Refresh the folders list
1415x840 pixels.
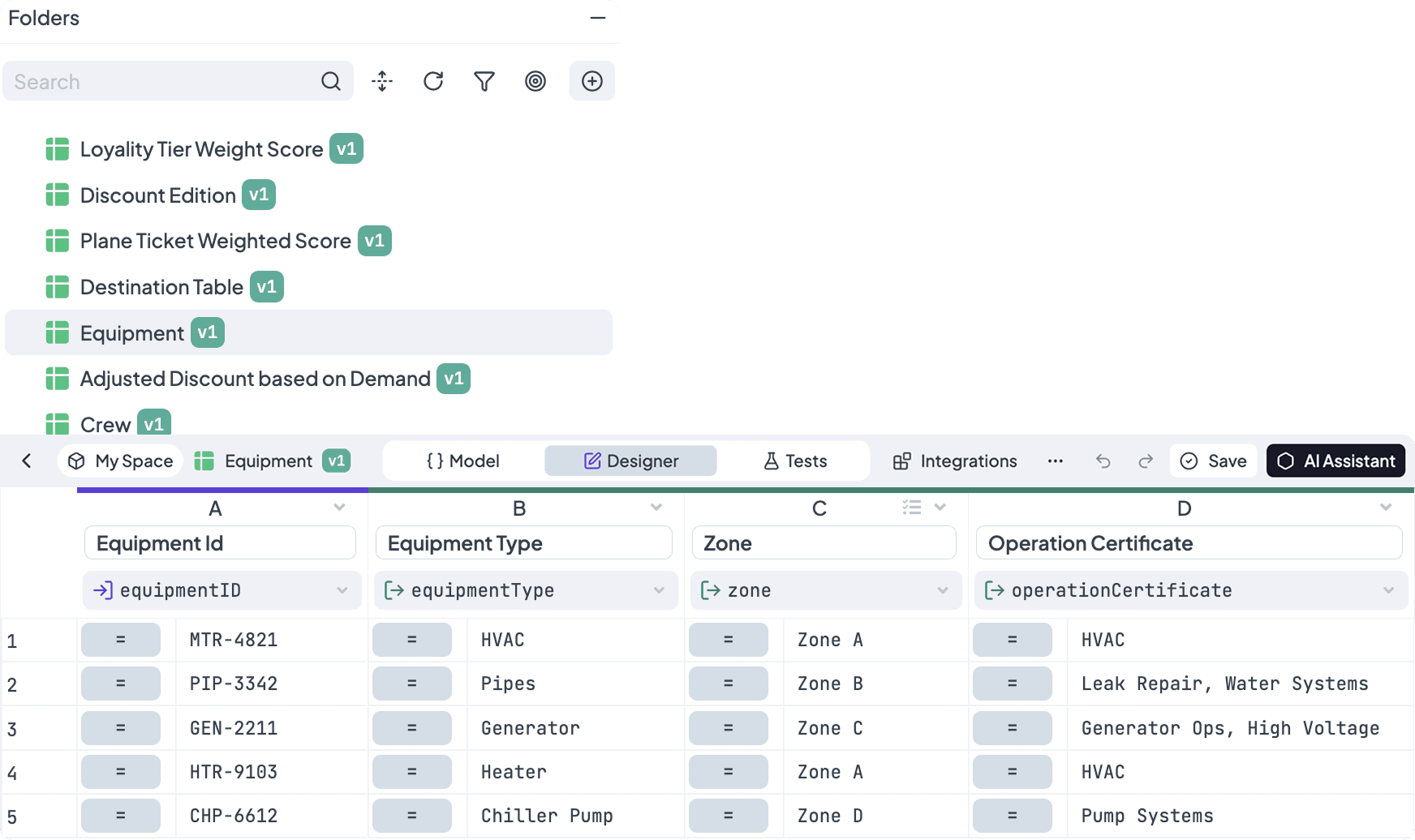(433, 81)
